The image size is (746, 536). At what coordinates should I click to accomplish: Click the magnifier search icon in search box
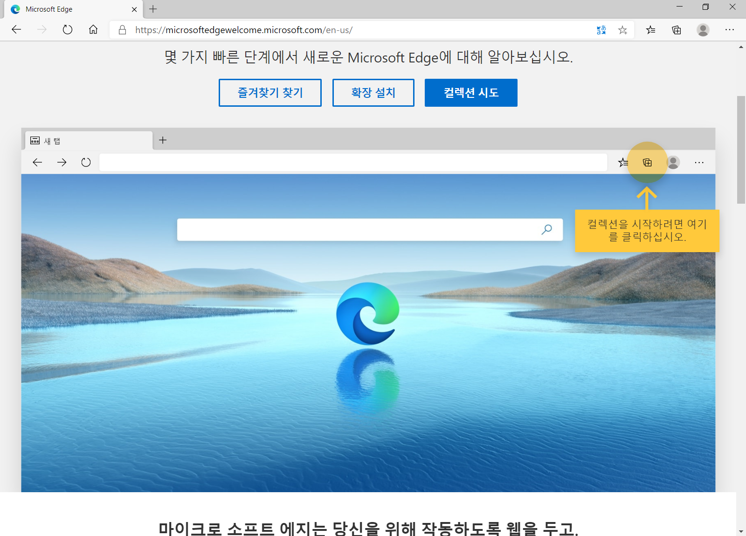(546, 230)
